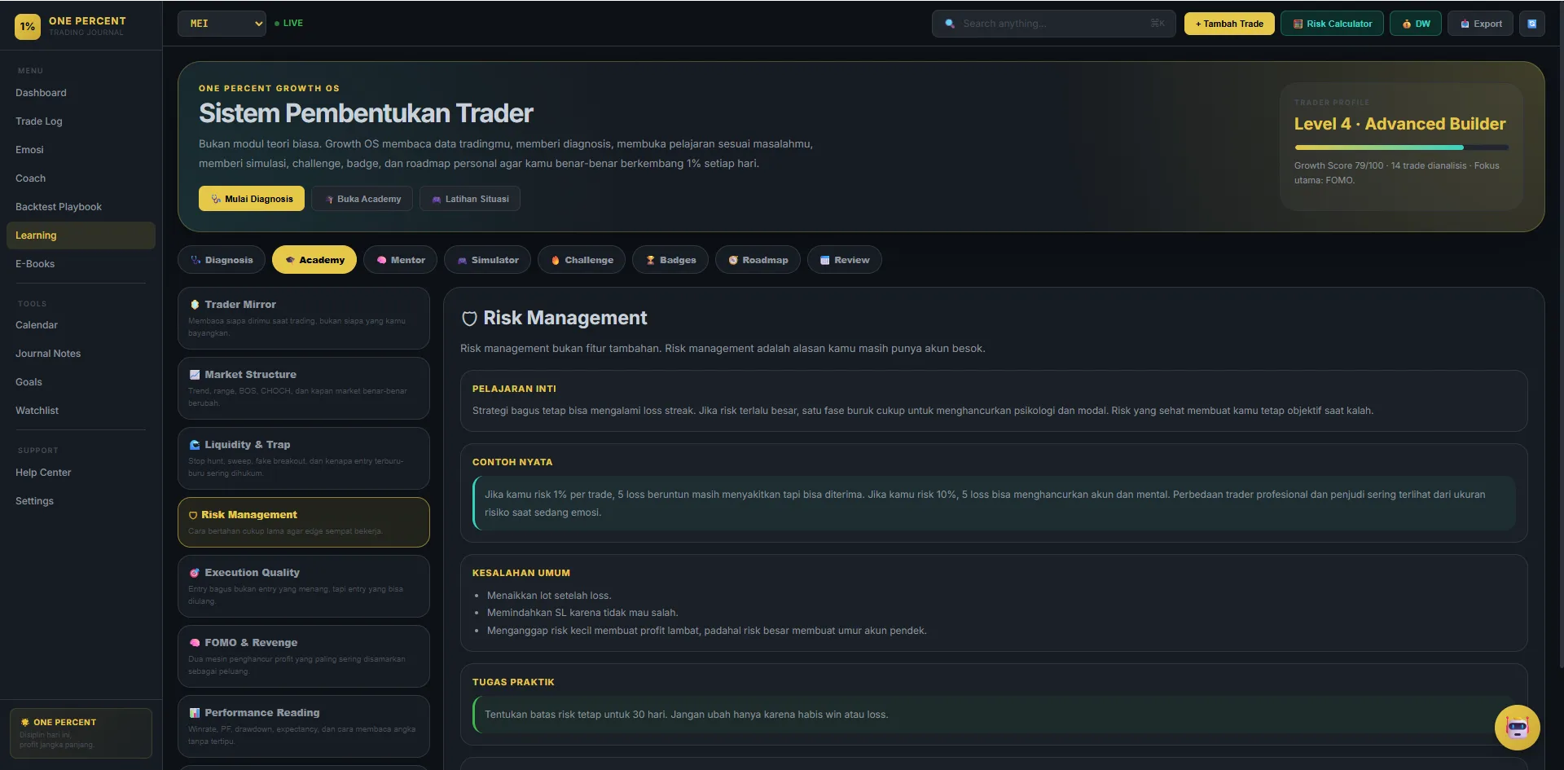Click the Latihan Situasi button
Viewport: 1564px width, 770px height.
(470, 199)
